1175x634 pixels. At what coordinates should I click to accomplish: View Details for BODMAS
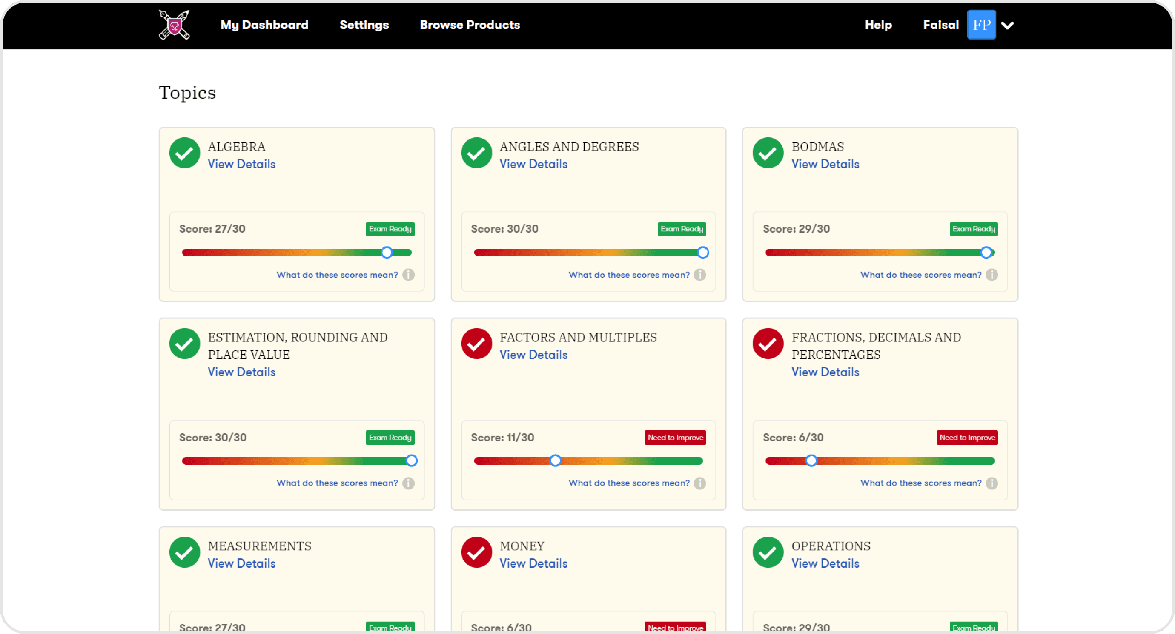pyautogui.click(x=825, y=164)
